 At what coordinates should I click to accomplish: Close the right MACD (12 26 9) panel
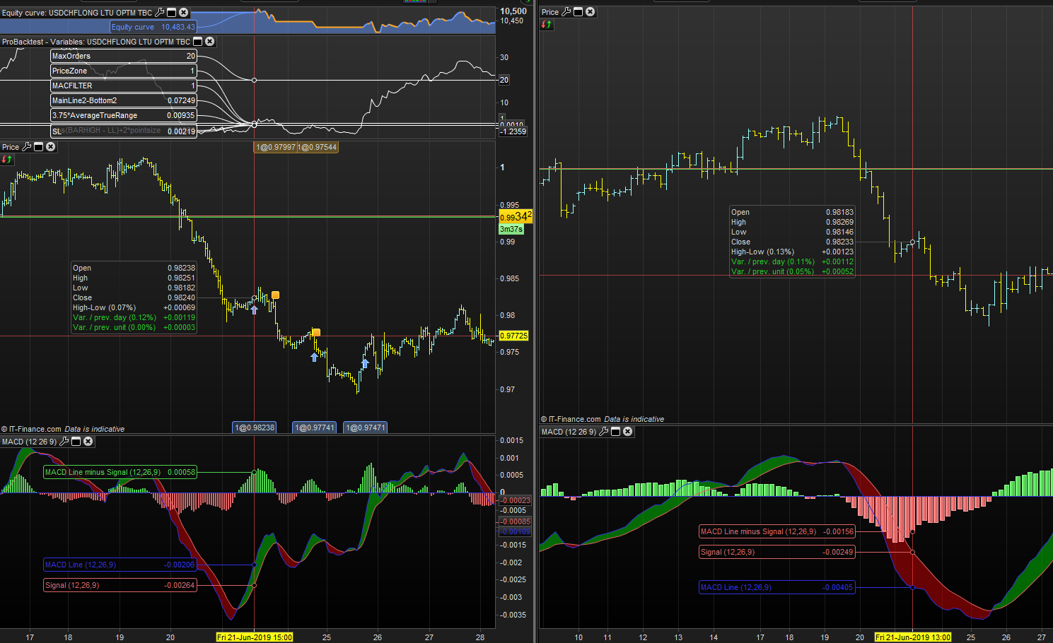click(628, 432)
